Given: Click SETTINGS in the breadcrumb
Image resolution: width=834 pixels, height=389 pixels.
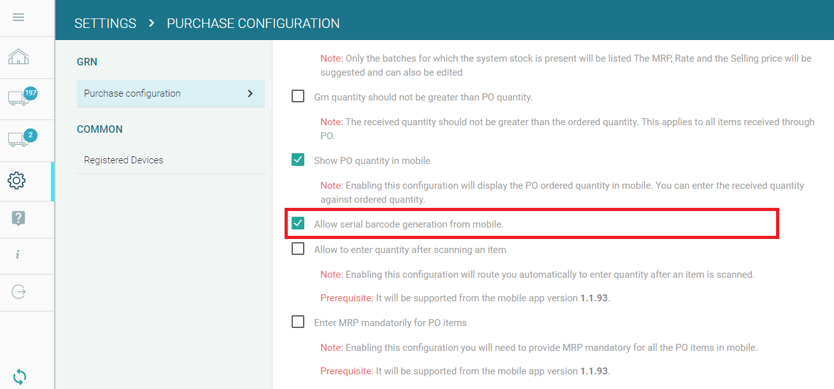Looking at the screenshot, I should (x=105, y=24).
